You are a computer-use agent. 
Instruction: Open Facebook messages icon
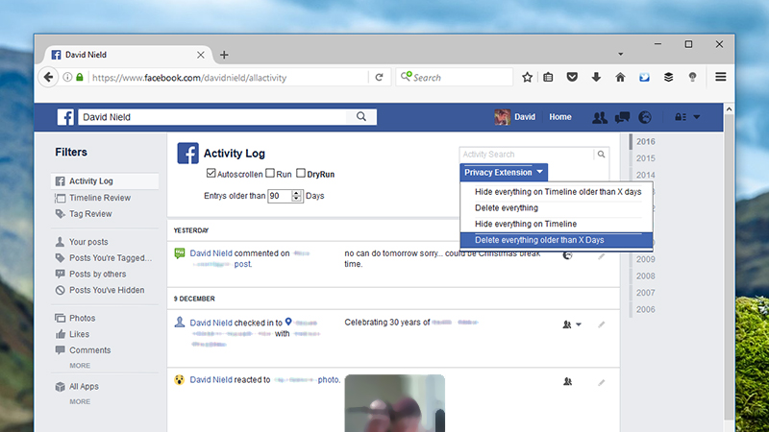(x=622, y=117)
